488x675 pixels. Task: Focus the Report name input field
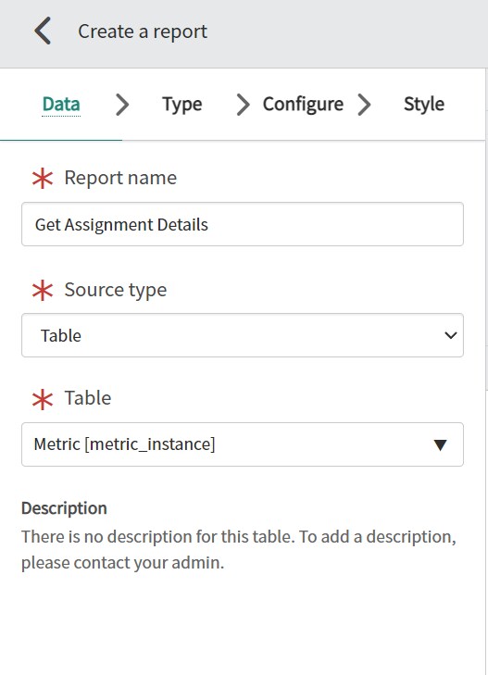tap(243, 224)
